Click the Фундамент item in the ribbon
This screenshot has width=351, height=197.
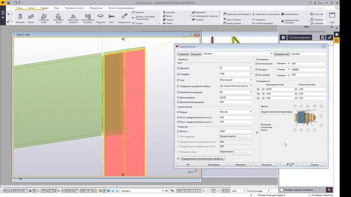(x=199, y=13)
